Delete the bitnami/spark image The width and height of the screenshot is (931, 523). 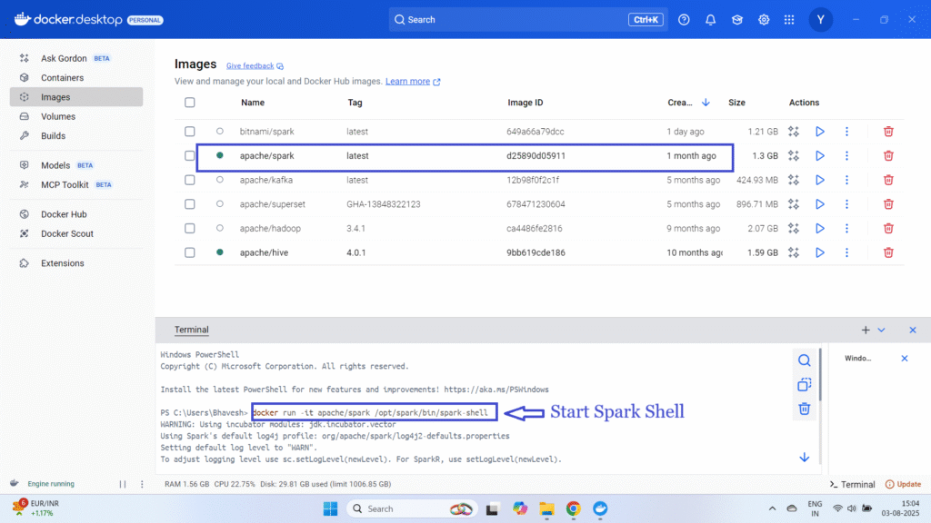pyautogui.click(x=888, y=132)
